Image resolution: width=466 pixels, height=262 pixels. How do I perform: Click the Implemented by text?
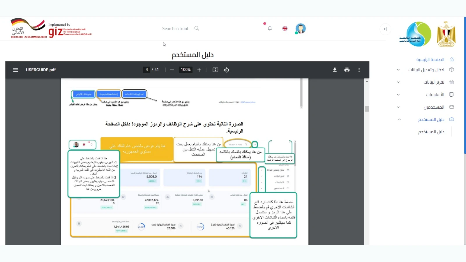59,25
